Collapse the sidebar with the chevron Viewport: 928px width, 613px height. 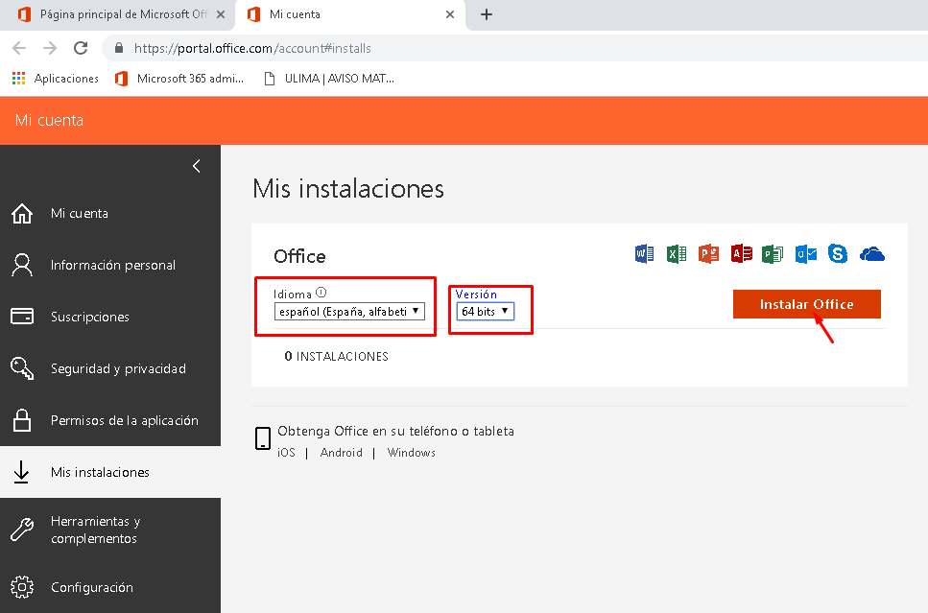[197, 166]
